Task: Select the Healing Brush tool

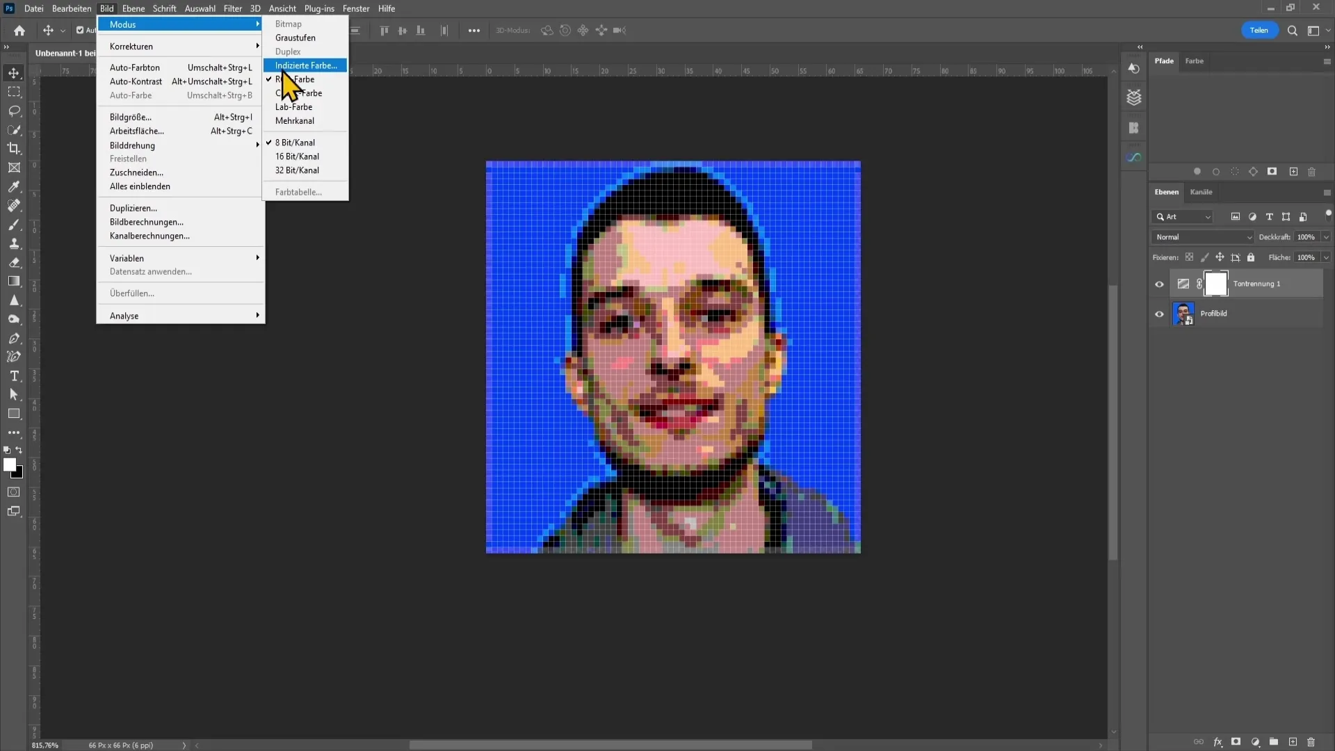Action: [x=14, y=205]
